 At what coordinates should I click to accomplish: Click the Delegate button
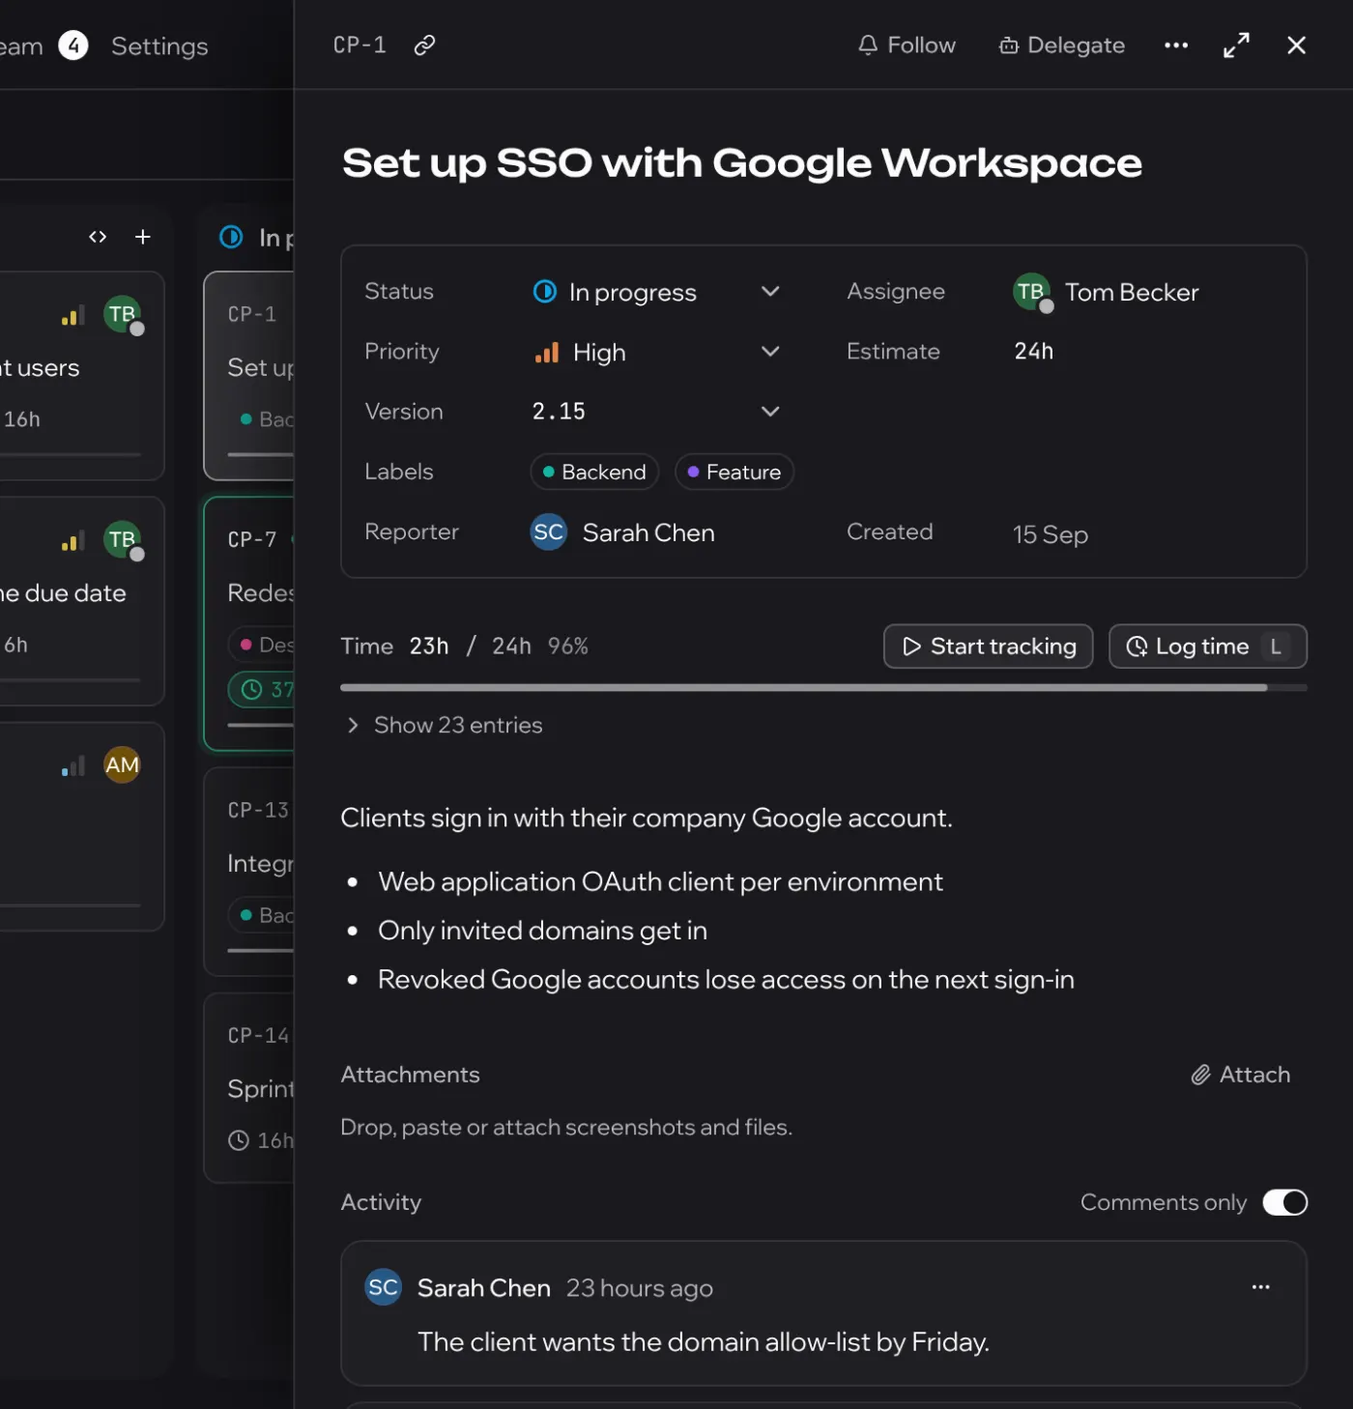click(x=1062, y=45)
